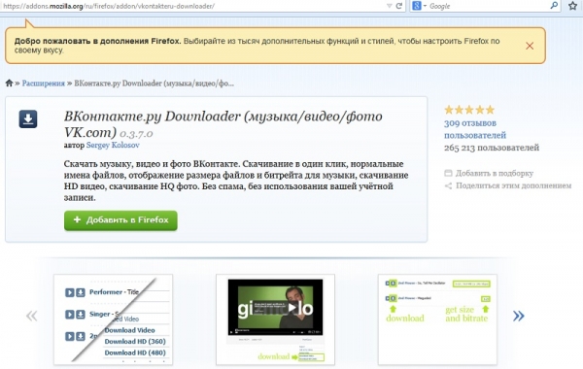
Task: Go to add-ons home via house icon
Action: 10,83
